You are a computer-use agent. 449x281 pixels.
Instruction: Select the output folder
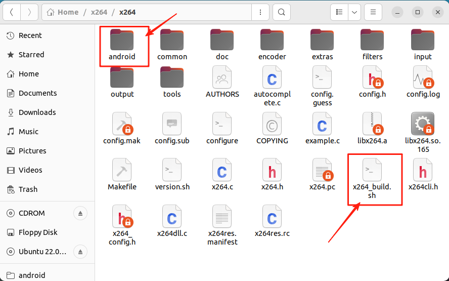click(x=122, y=83)
